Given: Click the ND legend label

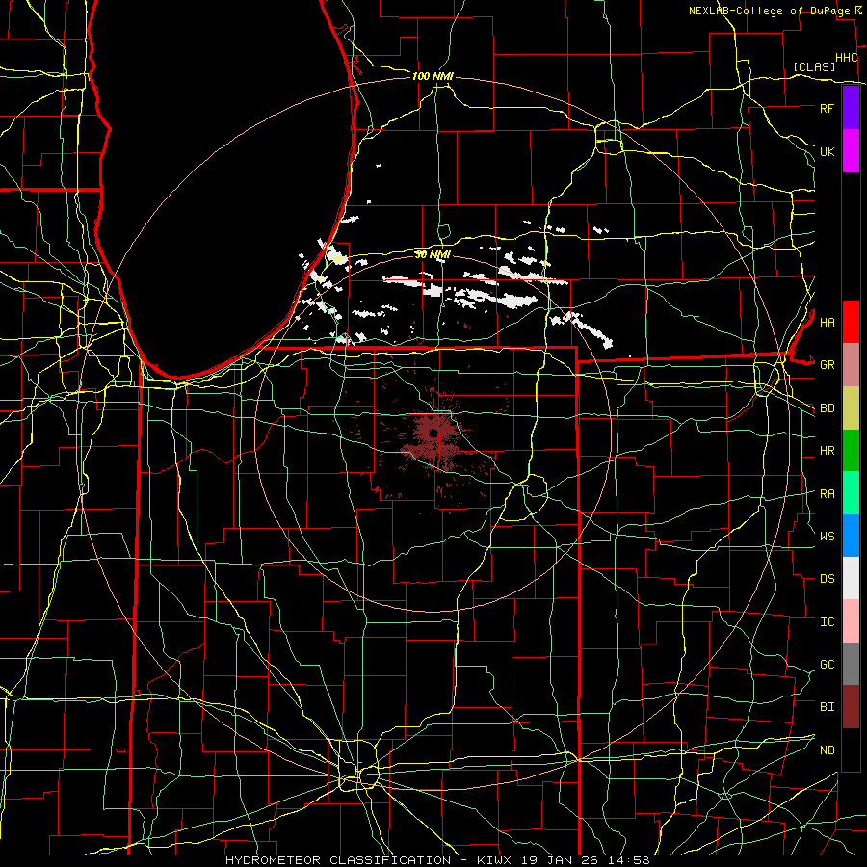Looking at the screenshot, I should click(827, 750).
